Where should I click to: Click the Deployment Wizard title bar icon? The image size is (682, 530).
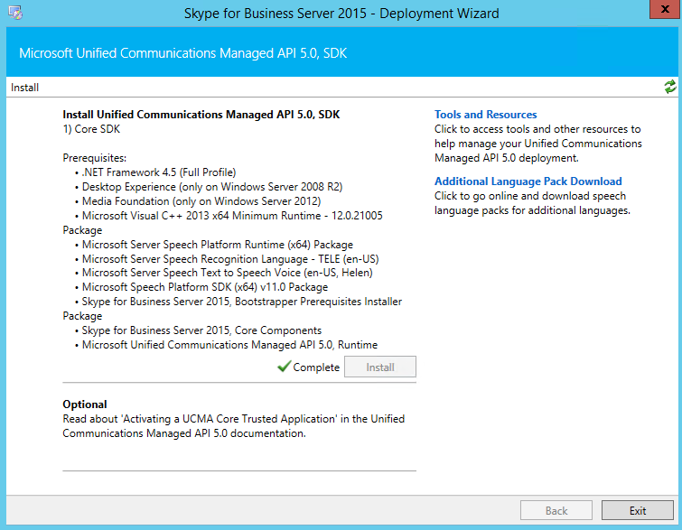(x=15, y=13)
